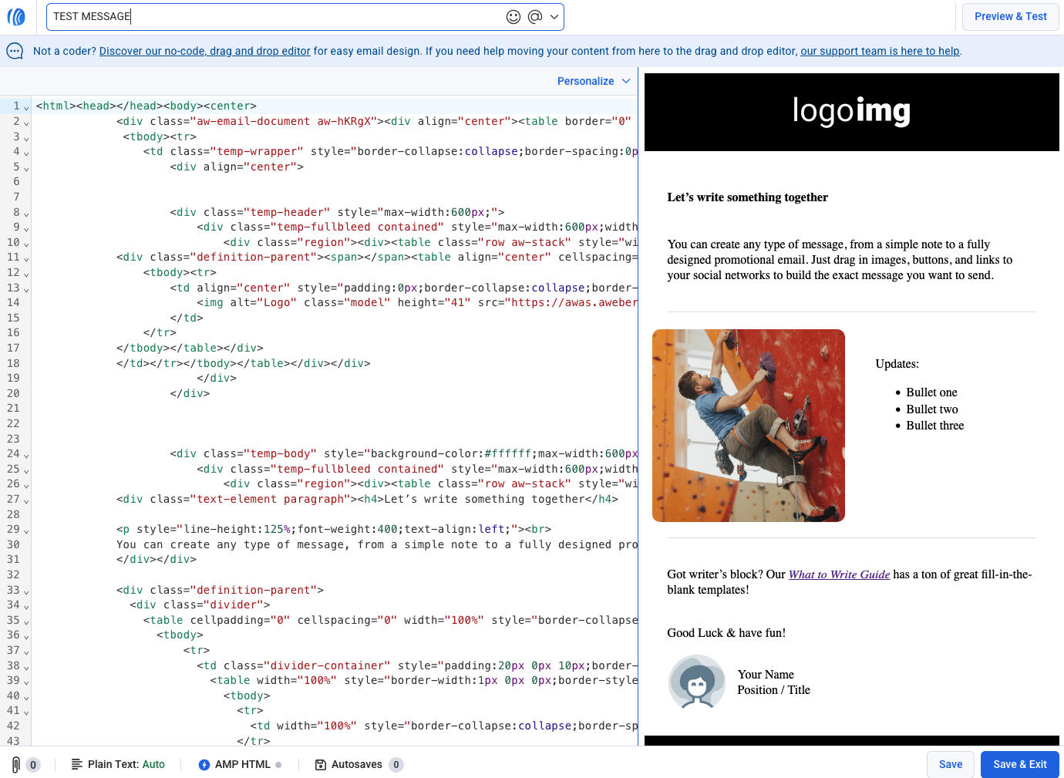
Task: Click the AWeber logo icon
Action: tap(16, 16)
